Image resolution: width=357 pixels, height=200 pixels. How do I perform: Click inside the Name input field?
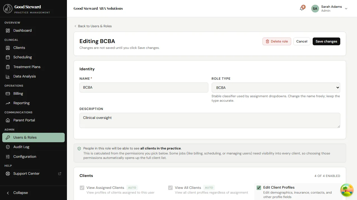[144, 87]
